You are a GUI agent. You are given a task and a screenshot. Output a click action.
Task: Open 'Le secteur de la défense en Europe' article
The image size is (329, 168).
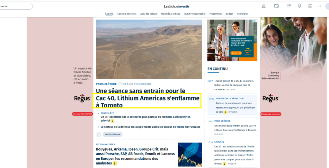(x=150, y=127)
